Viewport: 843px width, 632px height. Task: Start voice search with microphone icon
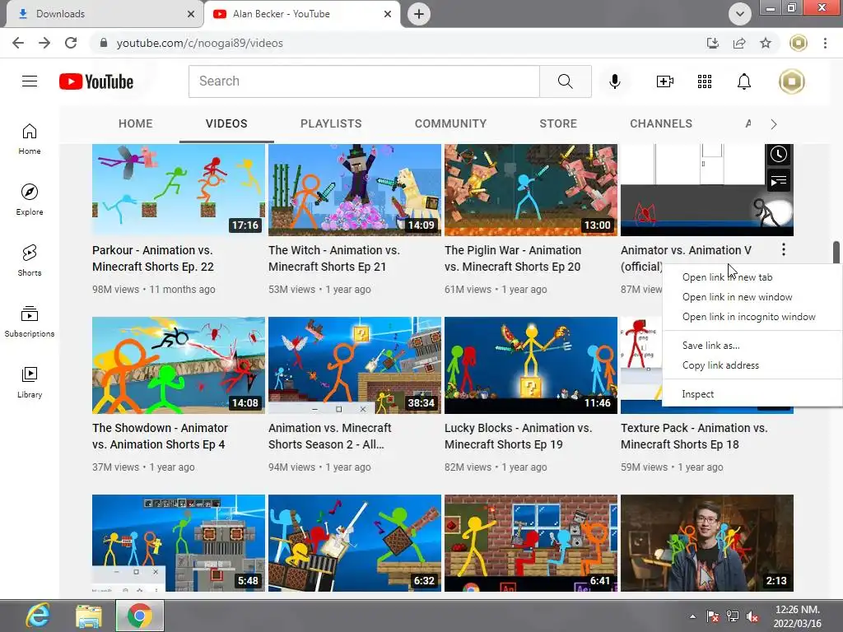pyautogui.click(x=614, y=81)
